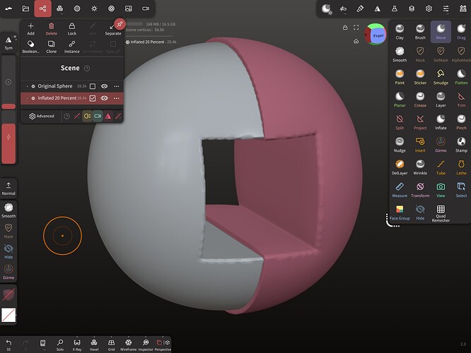This screenshot has width=471, height=353.
Task: Adjust the radius slider below Sym
Action: [8, 82]
